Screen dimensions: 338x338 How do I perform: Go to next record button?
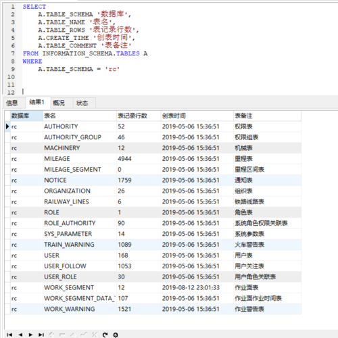tap(31, 335)
